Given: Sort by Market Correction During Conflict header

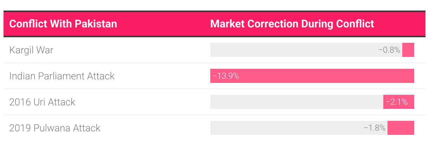Looking at the screenshot, I should point(292,24).
